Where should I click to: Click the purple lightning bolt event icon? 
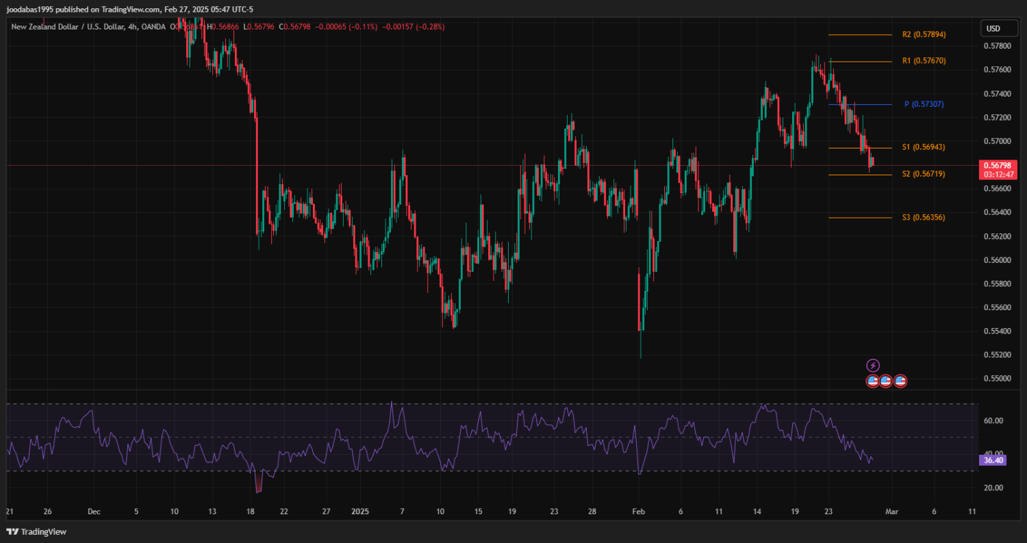point(873,366)
